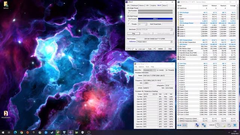This screenshot has height=135, width=240.
Task: Open the remote monitor icon in HWiNFO toolbar
Action: pos(197,125)
